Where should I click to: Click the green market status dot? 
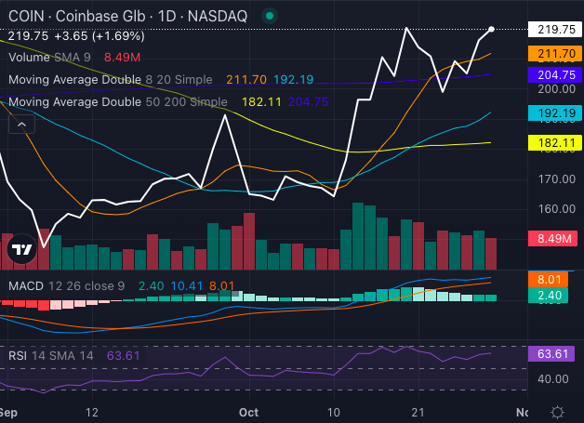coord(269,16)
